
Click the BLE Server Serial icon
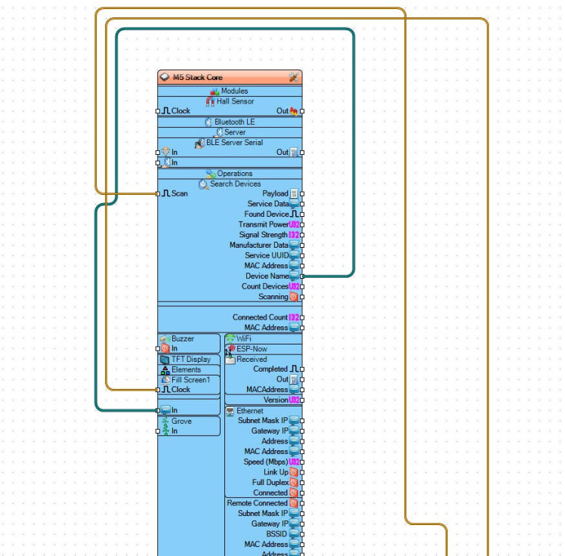[199, 143]
